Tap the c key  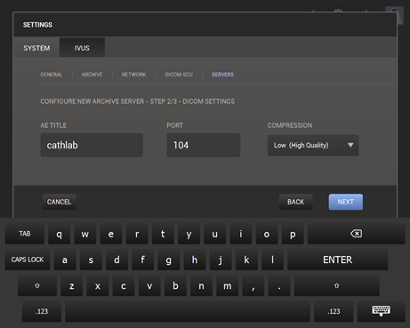[124, 285]
